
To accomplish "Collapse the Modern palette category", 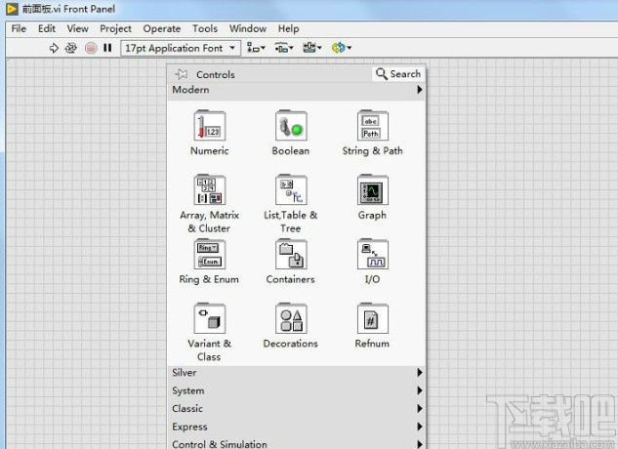I will 297,90.
